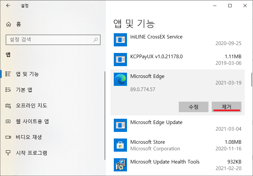The image size is (253, 176).
Task: Click the 홈 house icon
Action: pyautogui.click(x=9, y=24)
